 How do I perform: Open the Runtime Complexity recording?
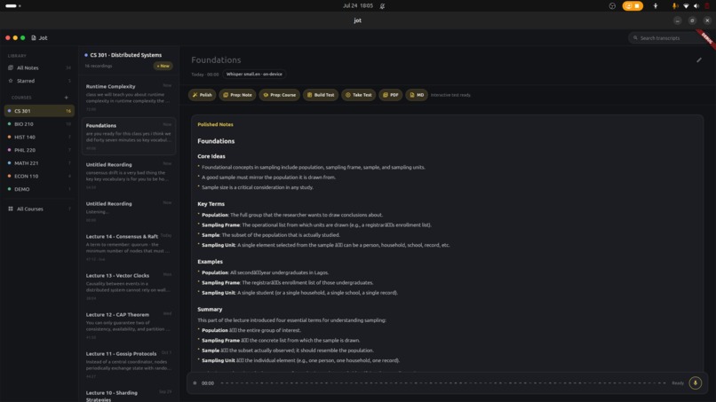(129, 98)
